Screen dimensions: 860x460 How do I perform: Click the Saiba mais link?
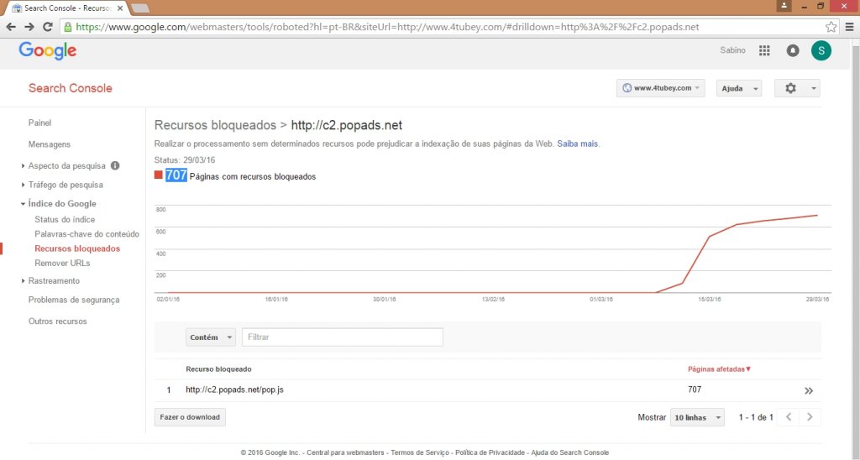[578, 144]
